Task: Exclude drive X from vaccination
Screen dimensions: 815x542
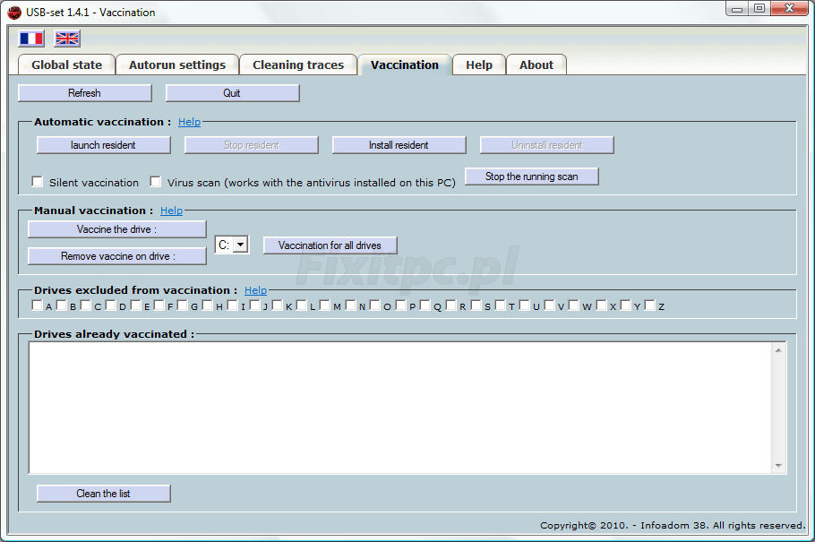Action: point(601,305)
